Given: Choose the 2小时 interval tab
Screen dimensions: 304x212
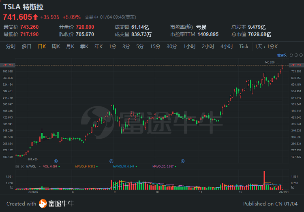Looking at the screenshot, I should point(208,47).
